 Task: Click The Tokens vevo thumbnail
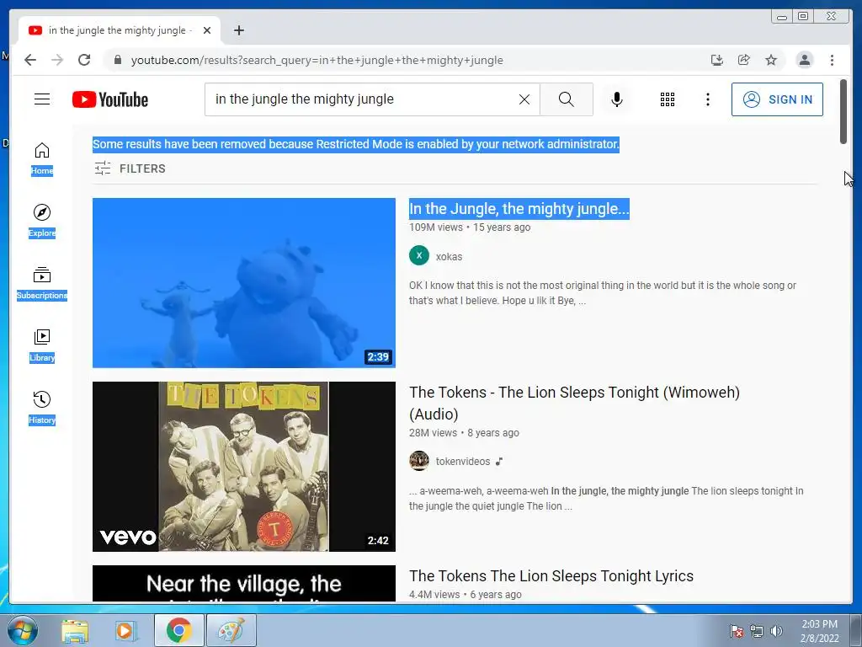(x=243, y=467)
